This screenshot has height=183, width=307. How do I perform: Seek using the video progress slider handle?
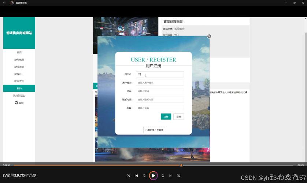[x=181, y=165]
